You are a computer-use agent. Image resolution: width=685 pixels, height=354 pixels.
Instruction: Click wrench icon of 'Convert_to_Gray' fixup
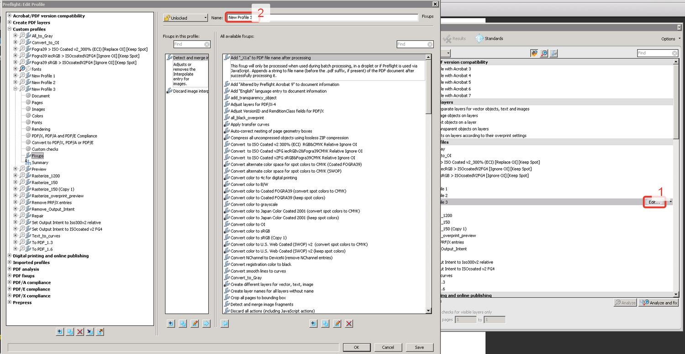click(x=227, y=278)
